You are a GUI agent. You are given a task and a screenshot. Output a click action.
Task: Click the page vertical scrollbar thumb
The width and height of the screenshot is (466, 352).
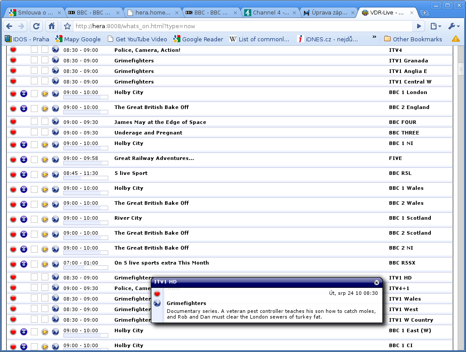(461, 69)
